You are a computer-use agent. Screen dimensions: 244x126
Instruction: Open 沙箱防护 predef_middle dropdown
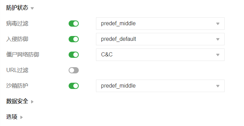160,86
